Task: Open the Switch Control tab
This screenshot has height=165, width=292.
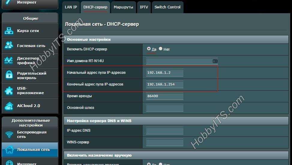Action: [167, 7]
